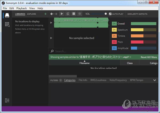Open settings sliders icon in sidebar
This screenshot has height=113, width=160.
click(x=7, y=101)
